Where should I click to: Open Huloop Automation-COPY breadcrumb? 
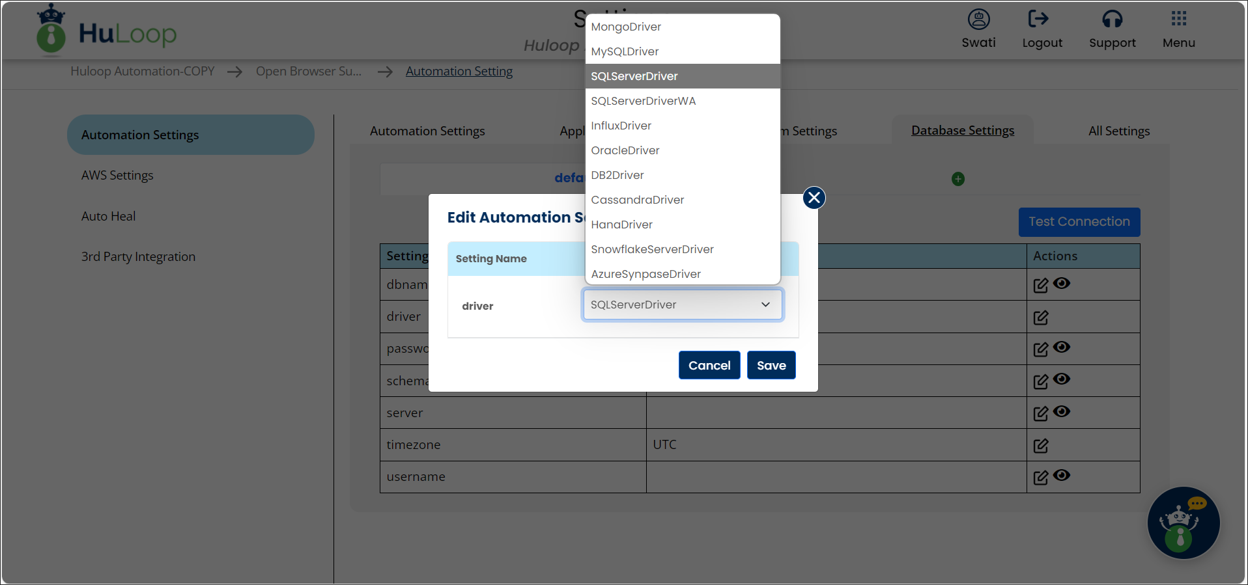coord(142,71)
